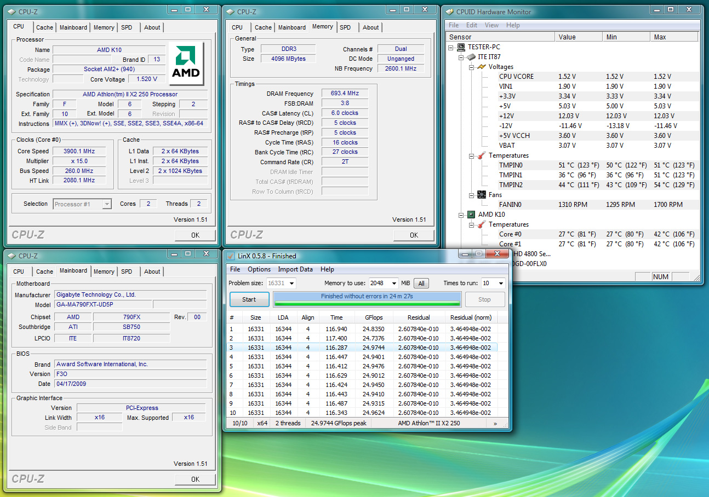Viewport: 709px width, 497px height.
Task: Click the title icon of the CPU-Z Memory window
Action: (230, 11)
